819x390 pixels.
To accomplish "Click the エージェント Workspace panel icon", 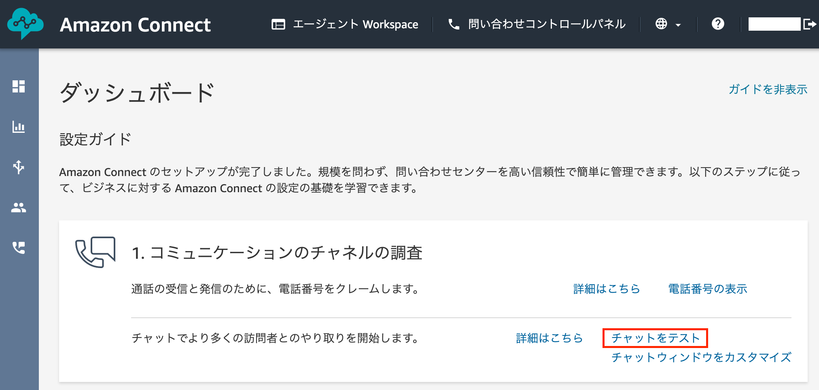I will (278, 24).
